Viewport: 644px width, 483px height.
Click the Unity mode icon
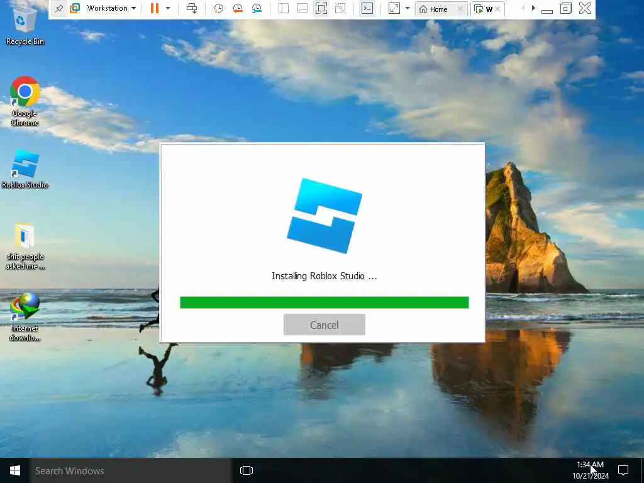340,8
